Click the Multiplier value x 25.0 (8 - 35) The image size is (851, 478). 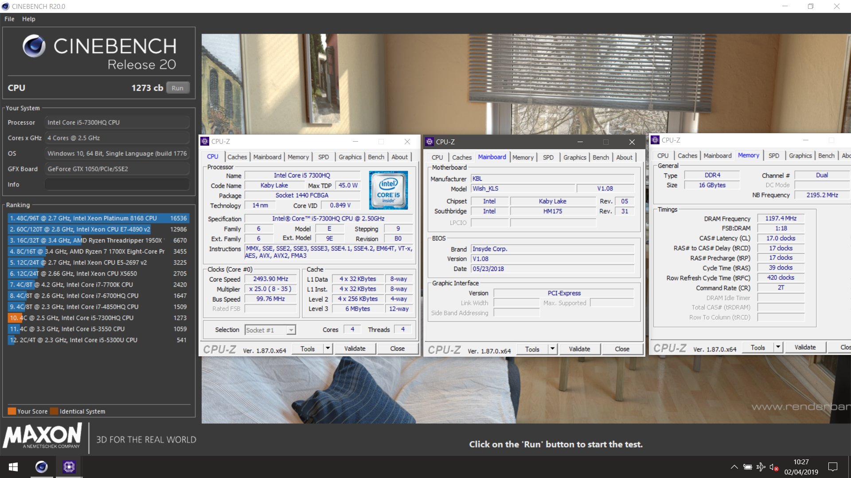click(271, 289)
